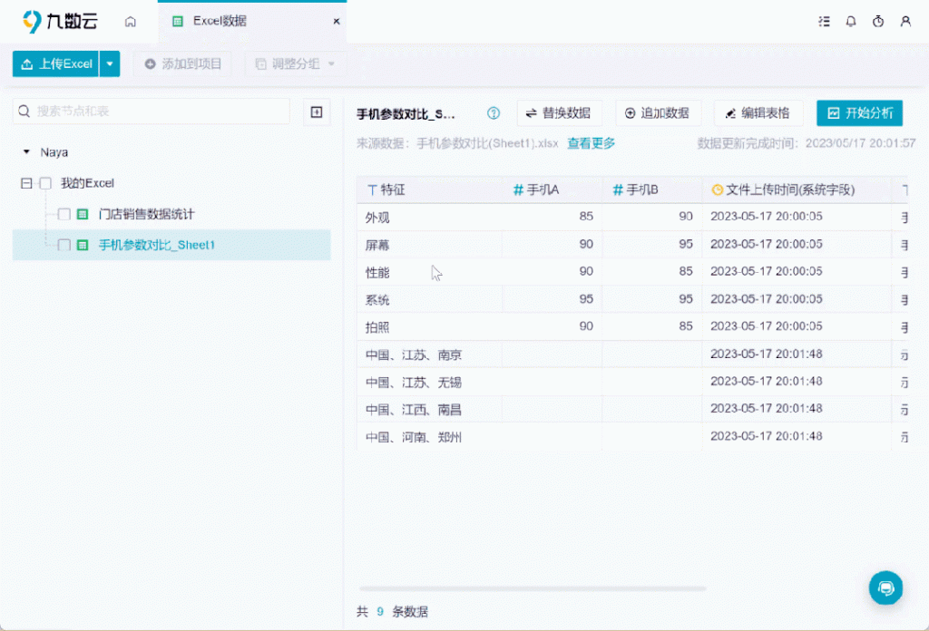Close the Excel数据 tab
Image resolution: width=929 pixels, height=631 pixels.
[337, 21]
